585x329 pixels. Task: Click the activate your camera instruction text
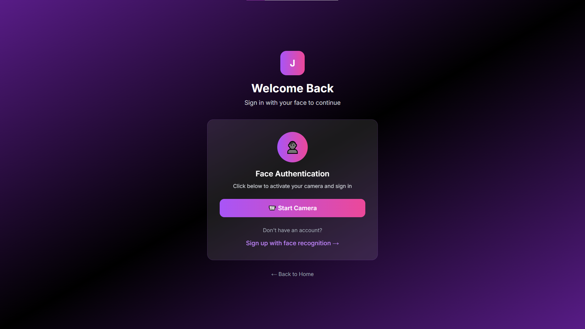click(x=292, y=186)
